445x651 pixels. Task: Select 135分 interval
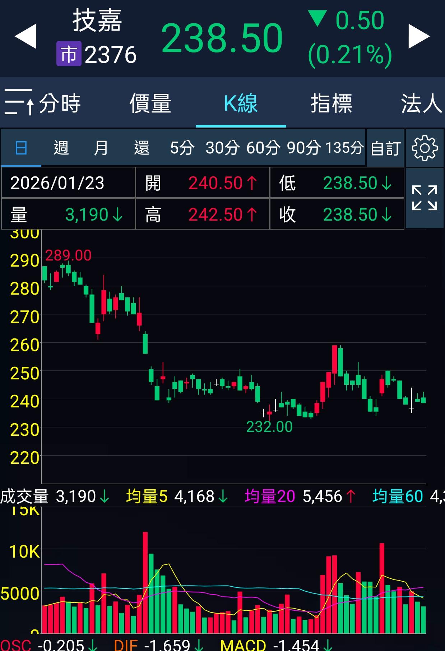[x=344, y=148]
